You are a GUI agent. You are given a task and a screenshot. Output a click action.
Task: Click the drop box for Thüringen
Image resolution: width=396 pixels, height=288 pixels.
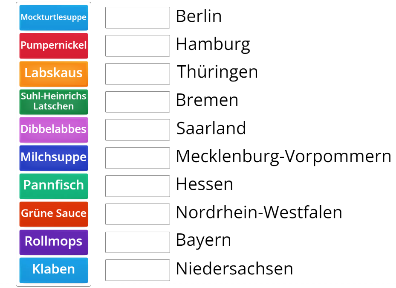point(137,74)
